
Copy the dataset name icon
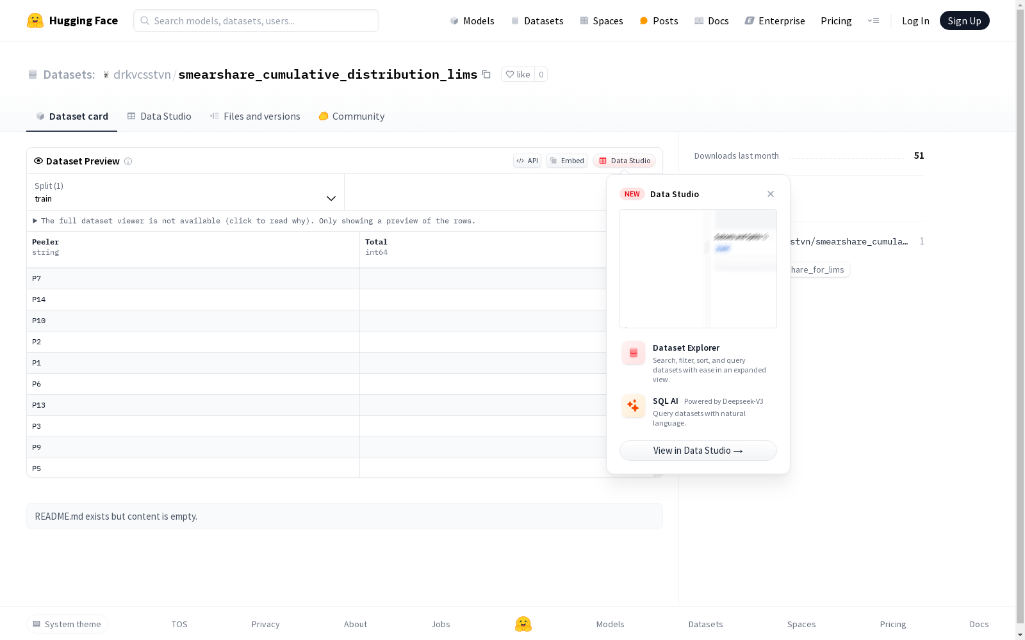point(486,74)
